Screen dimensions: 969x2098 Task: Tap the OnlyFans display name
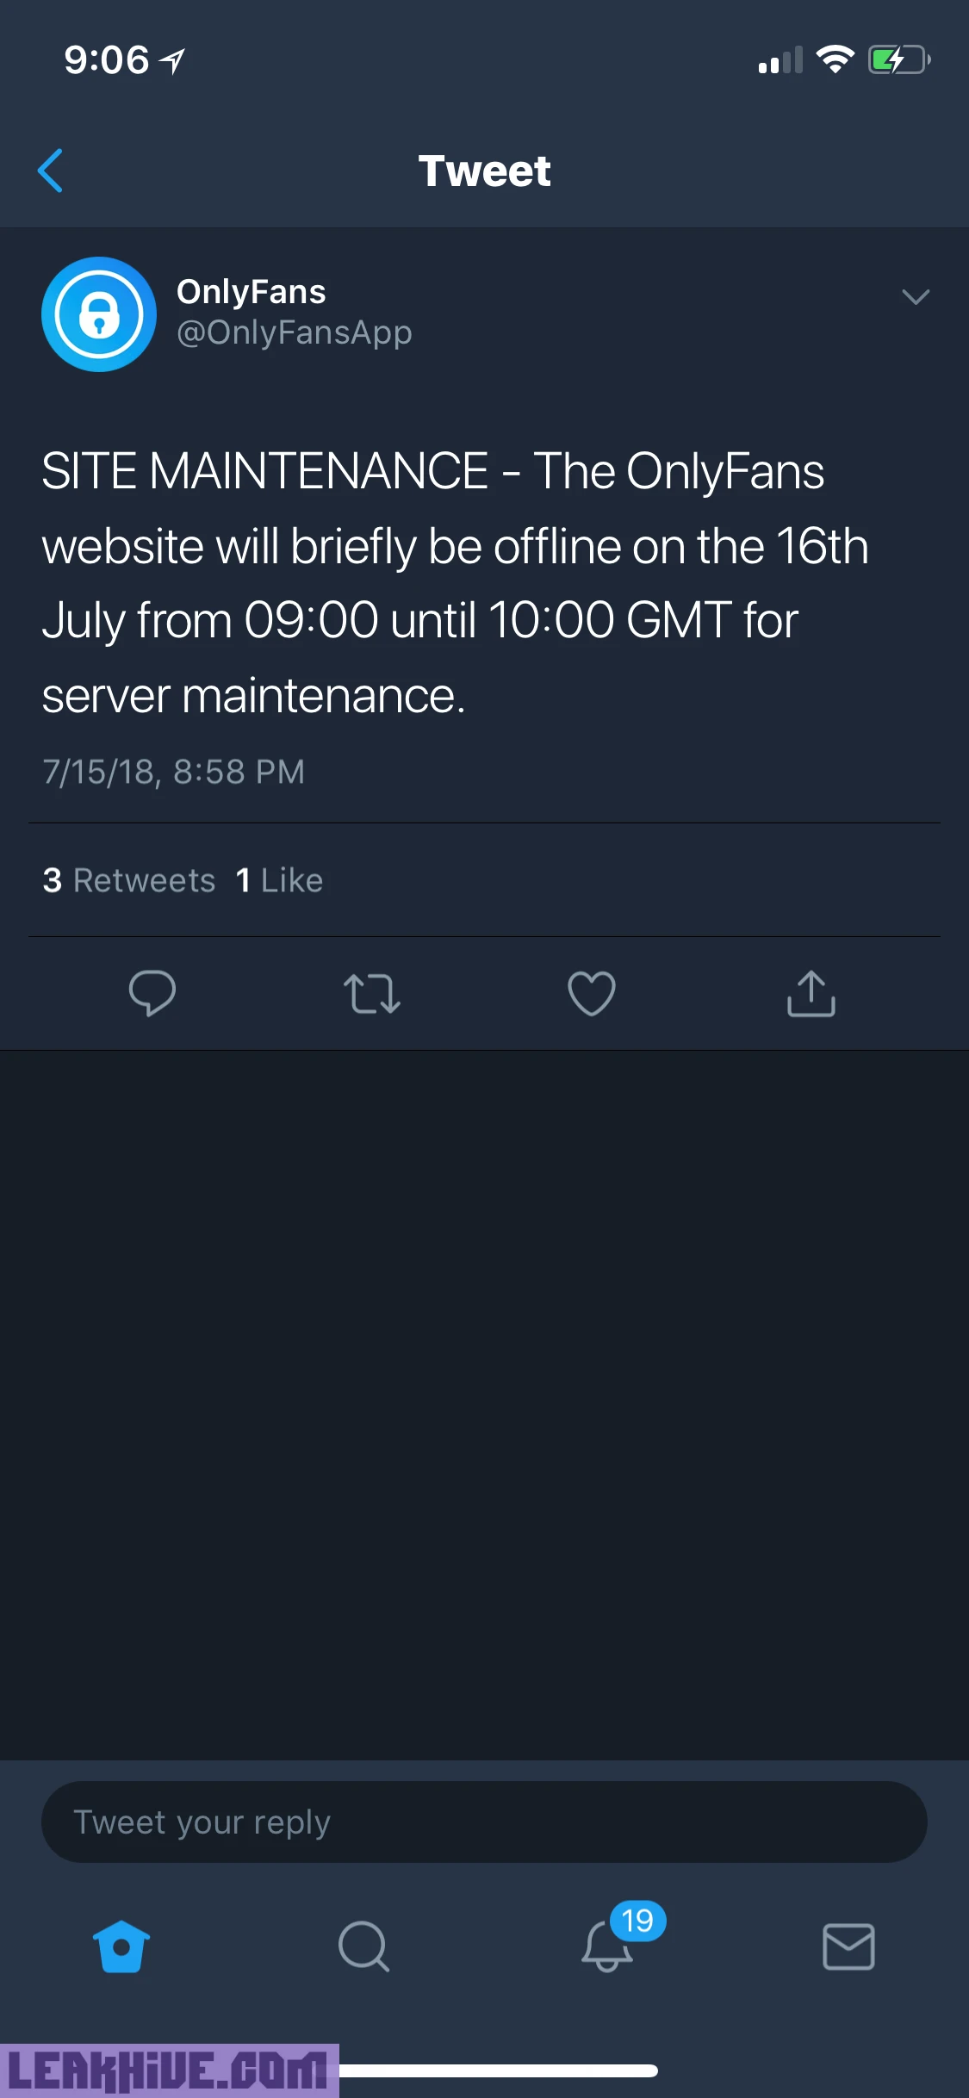point(252,292)
